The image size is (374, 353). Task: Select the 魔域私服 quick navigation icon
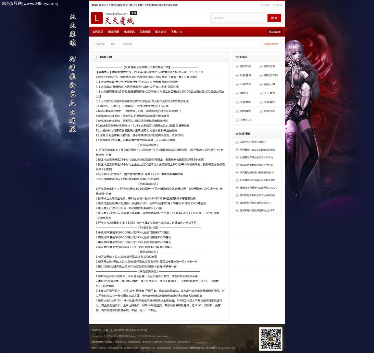[237, 66]
